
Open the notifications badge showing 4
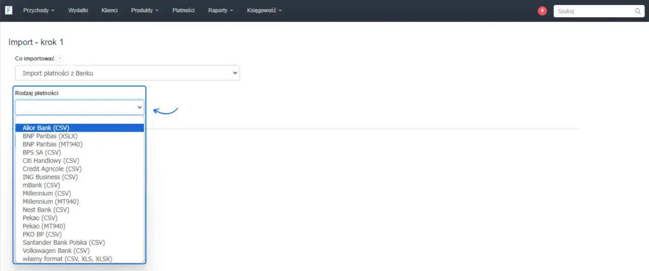(542, 11)
